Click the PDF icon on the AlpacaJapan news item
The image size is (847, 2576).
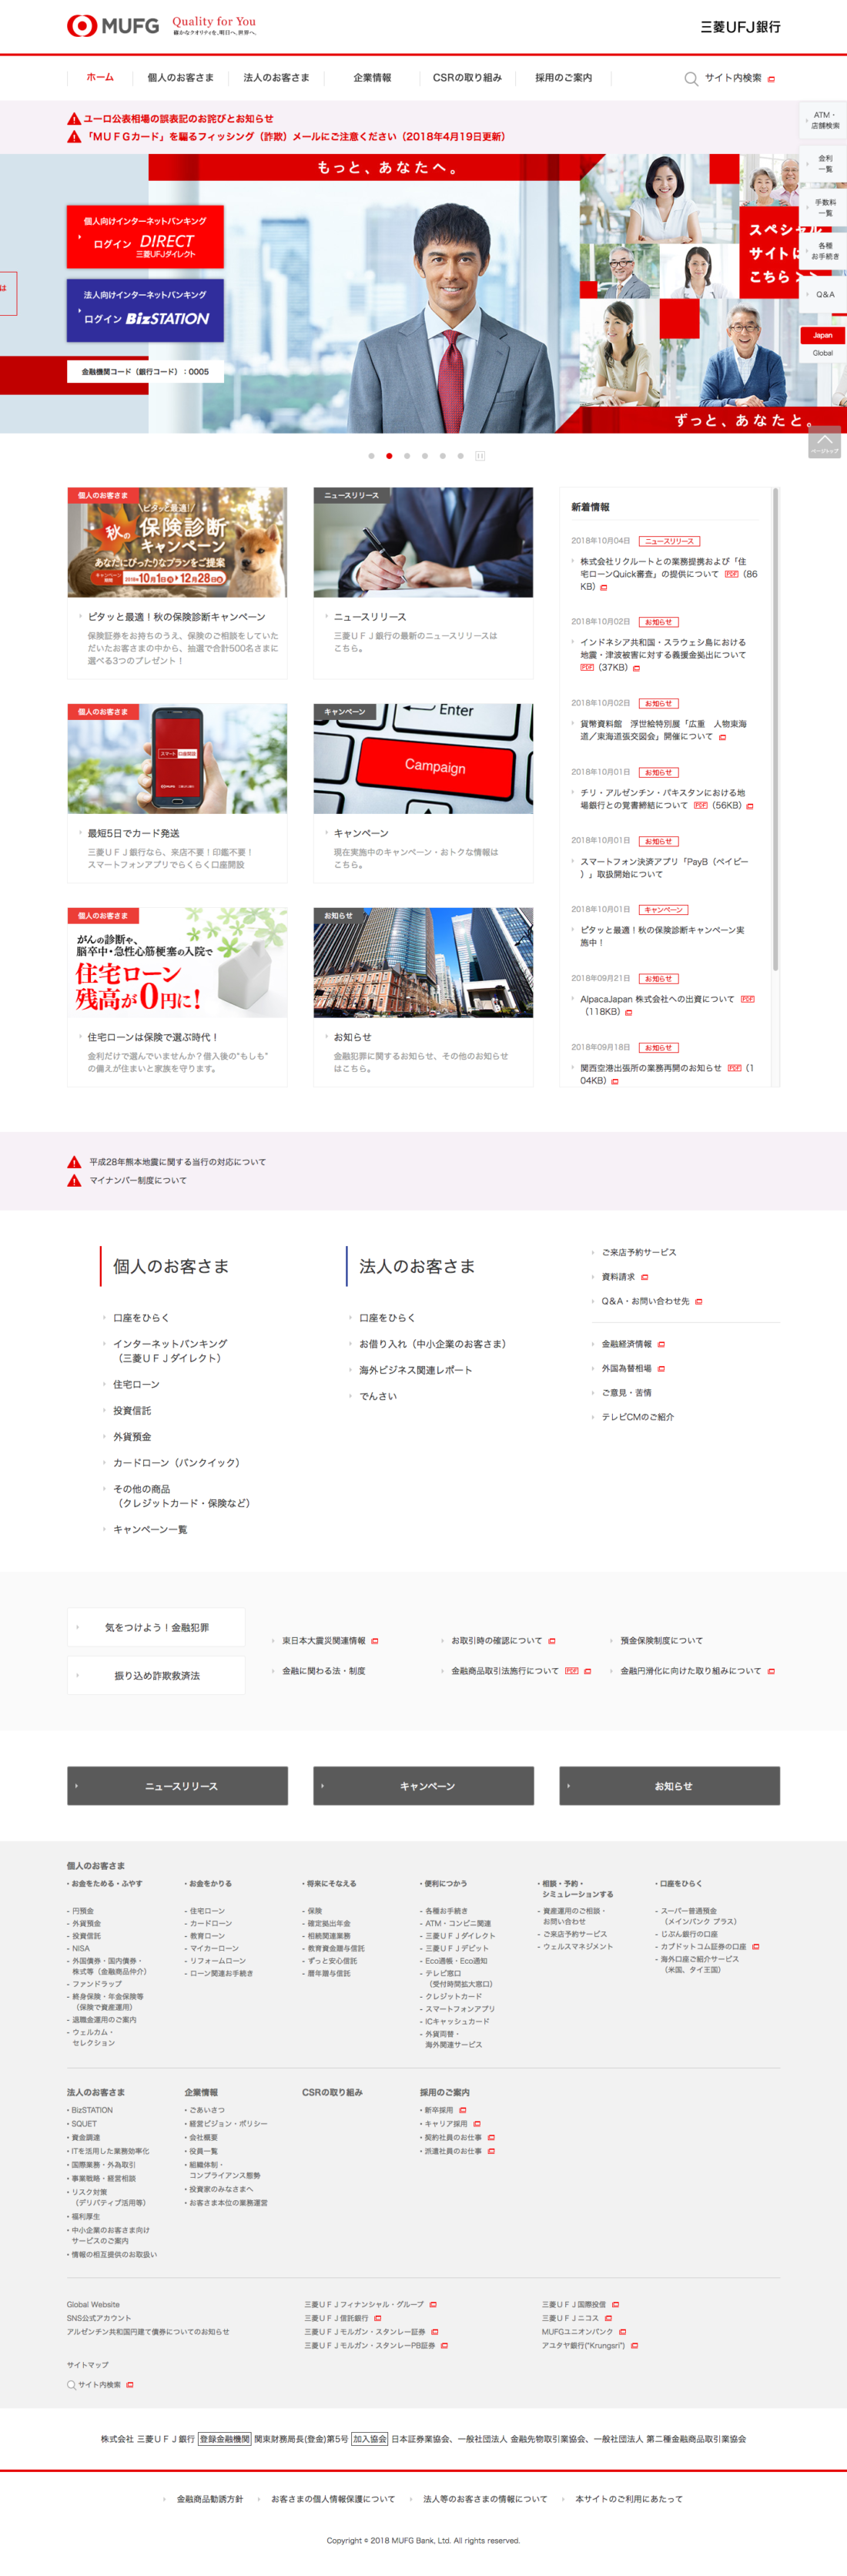(x=747, y=999)
